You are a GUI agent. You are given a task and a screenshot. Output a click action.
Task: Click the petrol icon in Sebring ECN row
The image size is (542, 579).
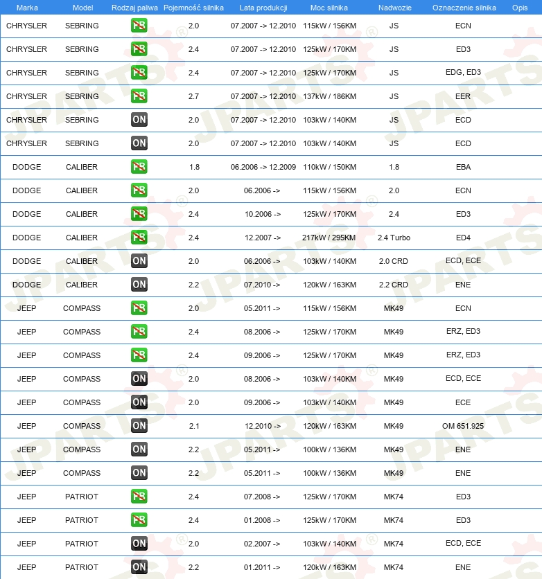pos(139,26)
